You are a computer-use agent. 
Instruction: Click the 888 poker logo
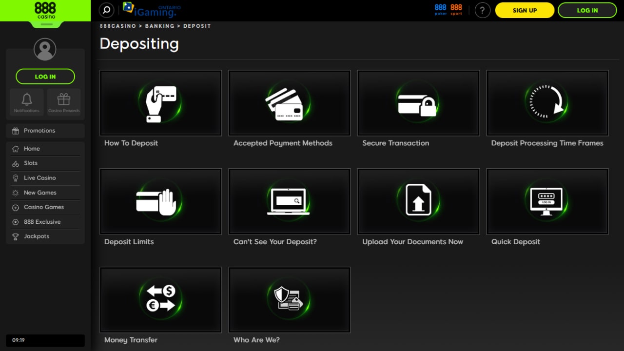pyautogui.click(x=440, y=10)
